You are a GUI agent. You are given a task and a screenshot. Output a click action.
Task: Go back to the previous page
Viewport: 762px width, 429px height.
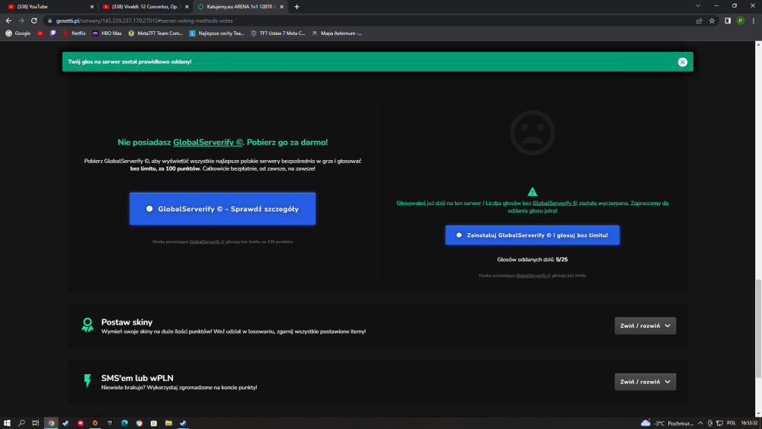[8, 21]
